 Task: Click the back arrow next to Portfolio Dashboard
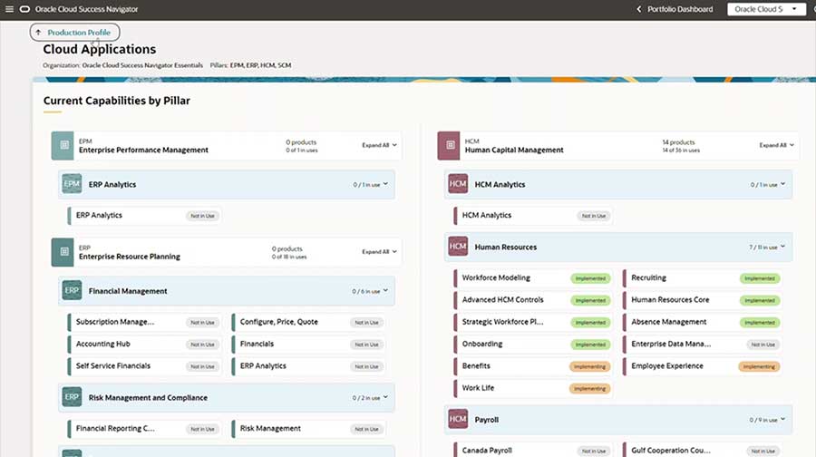click(639, 9)
